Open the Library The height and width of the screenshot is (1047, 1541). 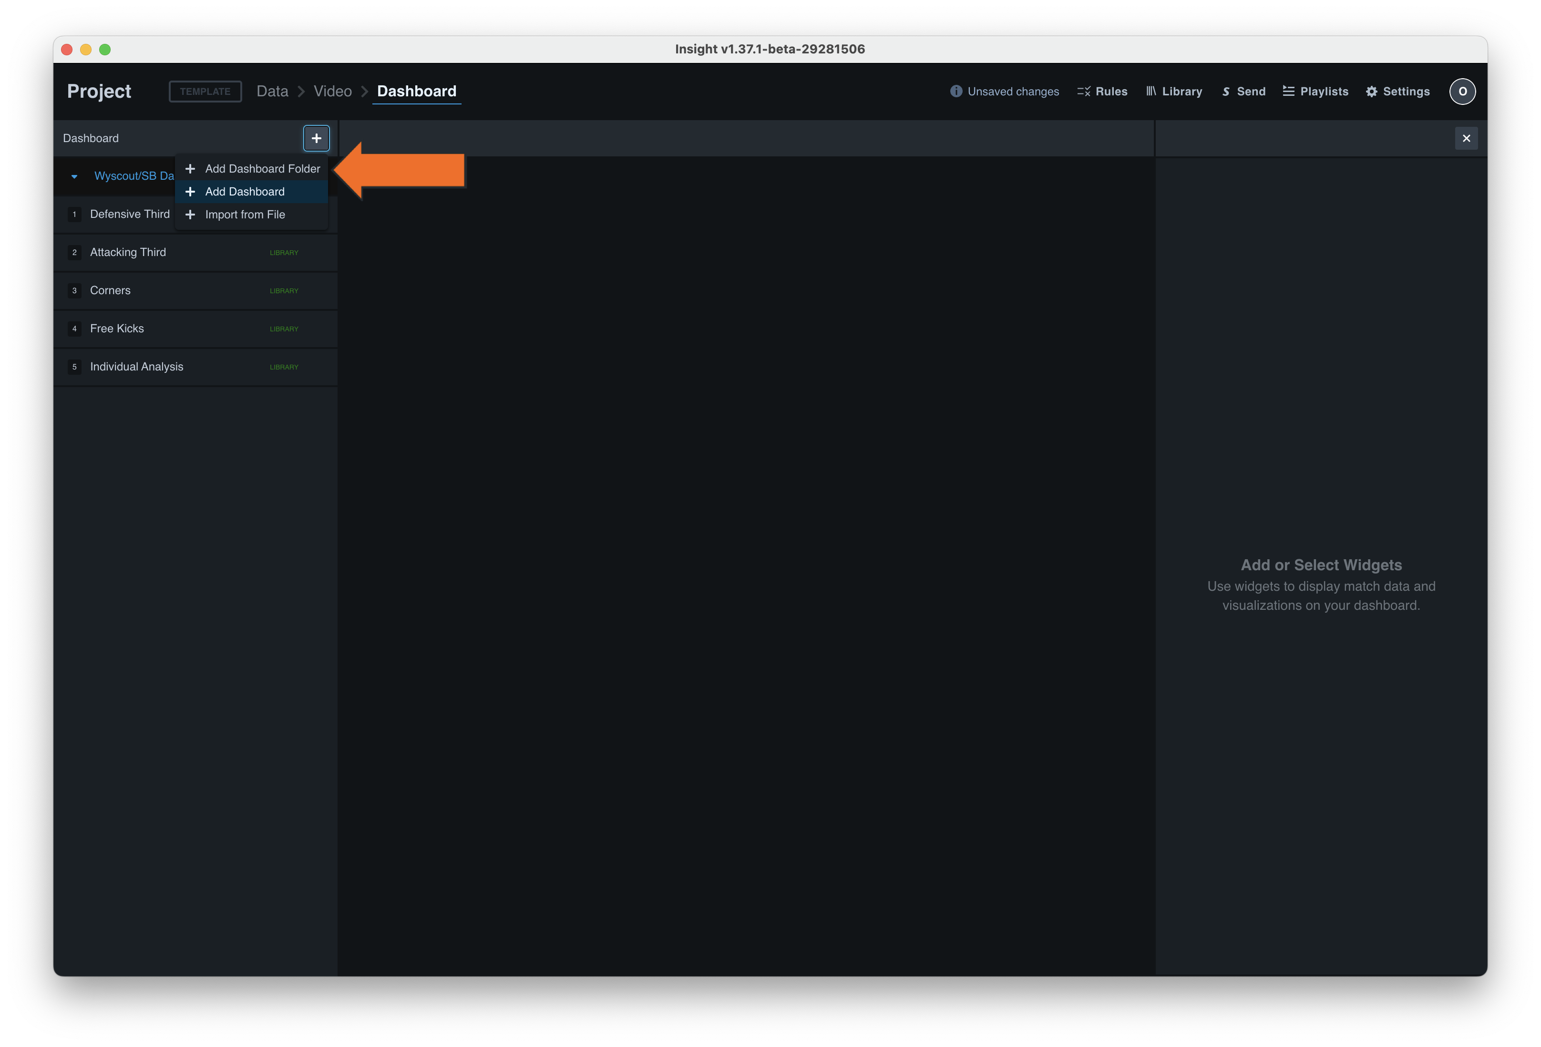pyautogui.click(x=1174, y=92)
